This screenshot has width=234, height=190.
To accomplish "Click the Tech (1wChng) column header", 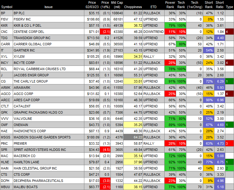I will point(194,5).
